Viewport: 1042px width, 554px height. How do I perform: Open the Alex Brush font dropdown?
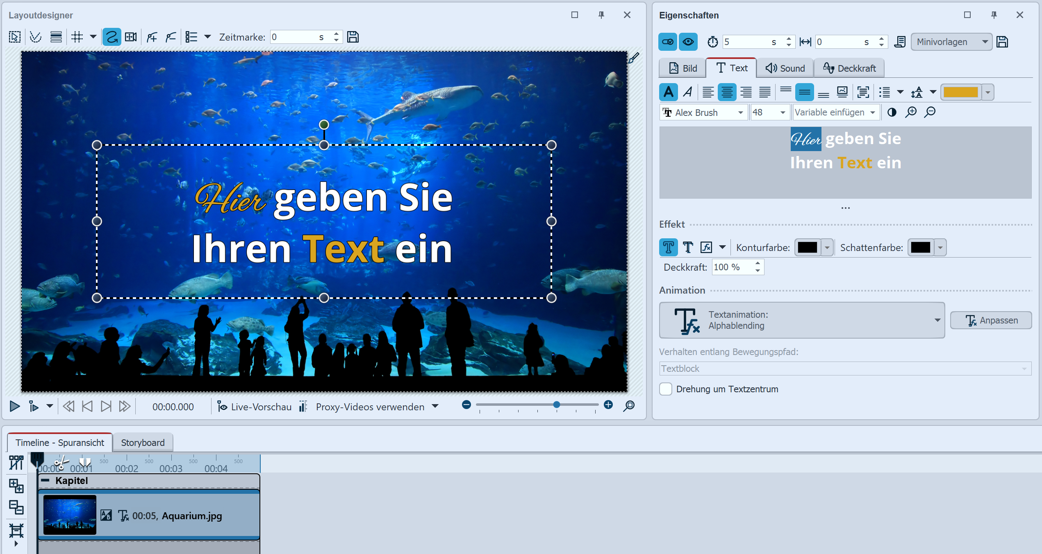click(x=740, y=113)
